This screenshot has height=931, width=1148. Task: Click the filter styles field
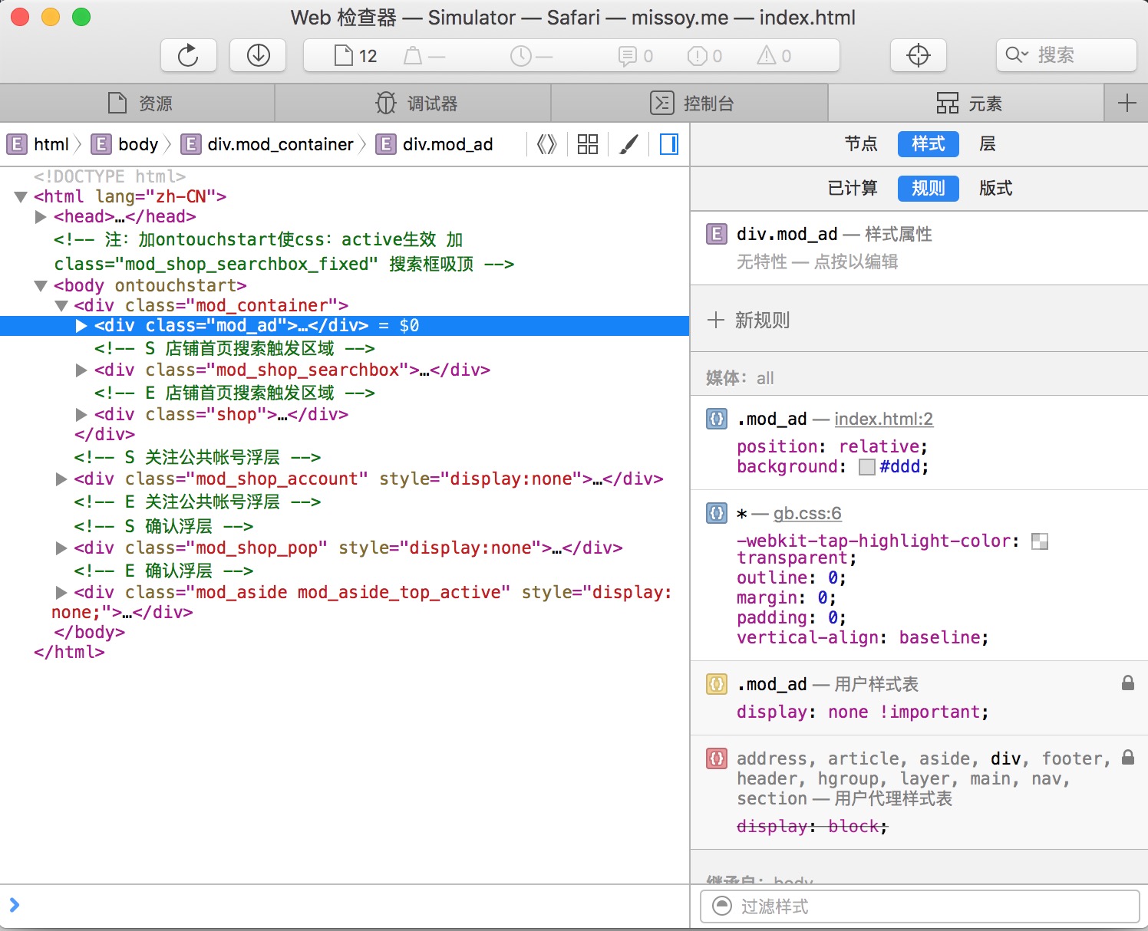pos(919,906)
